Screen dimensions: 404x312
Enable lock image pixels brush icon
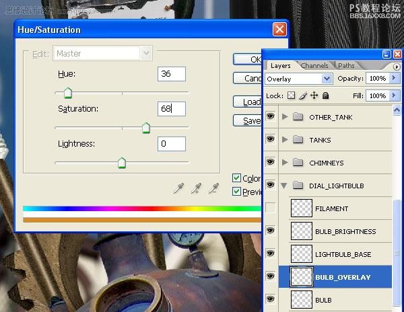click(x=303, y=95)
